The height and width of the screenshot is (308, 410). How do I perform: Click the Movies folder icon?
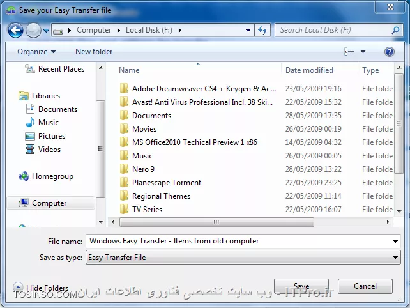tap(124, 128)
